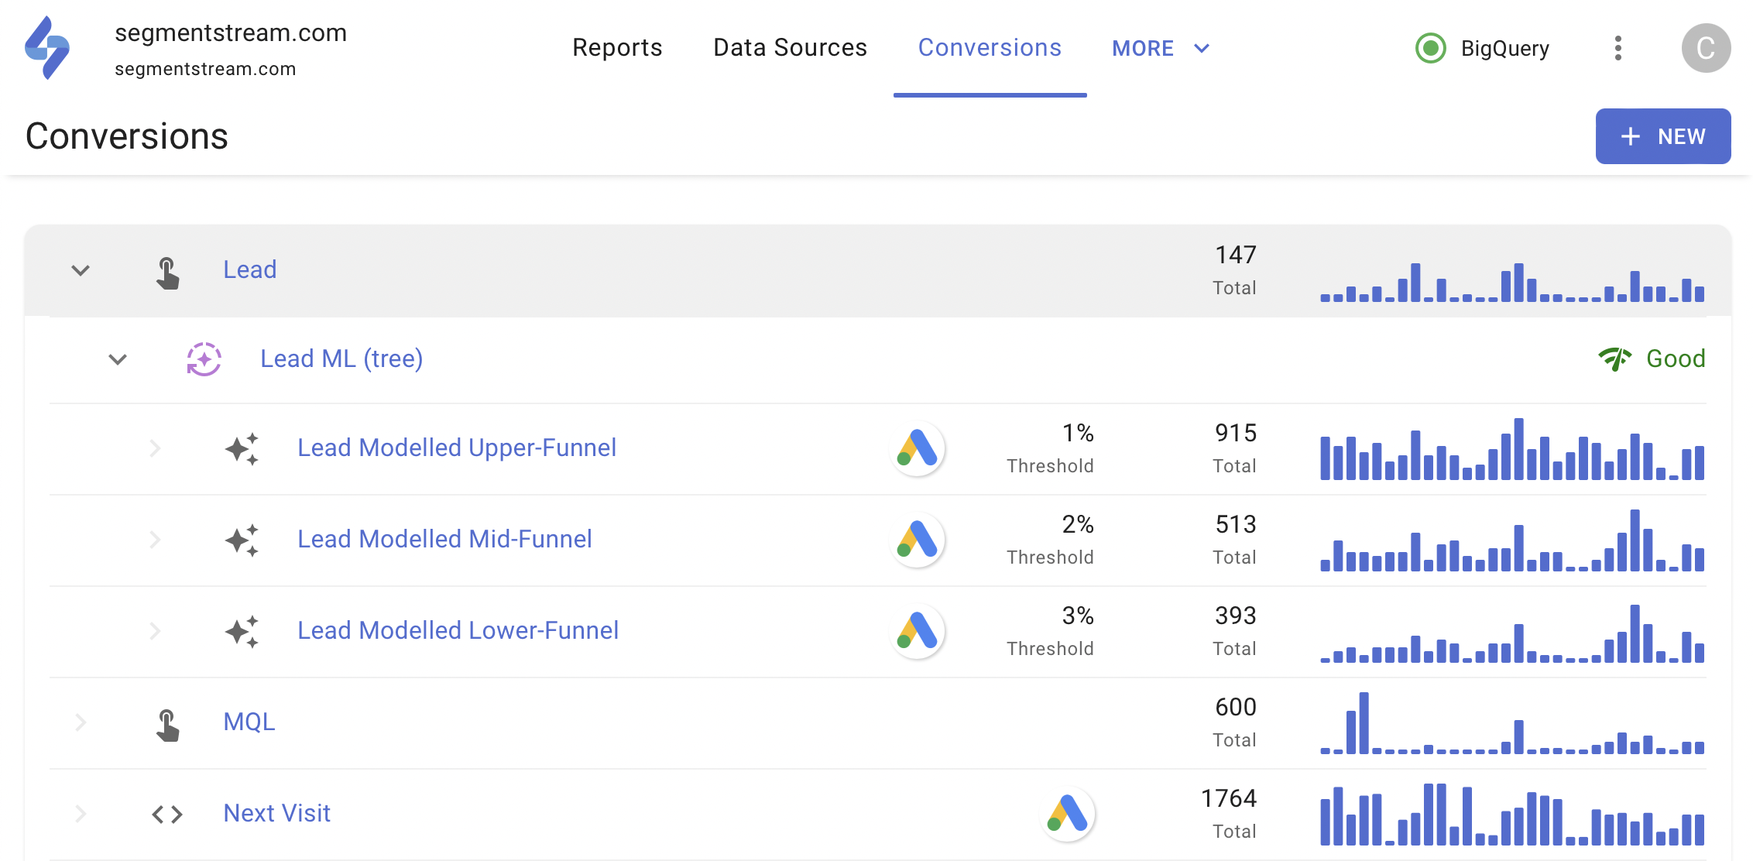Click the SegmentStream logo icon

tap(47, 48)
